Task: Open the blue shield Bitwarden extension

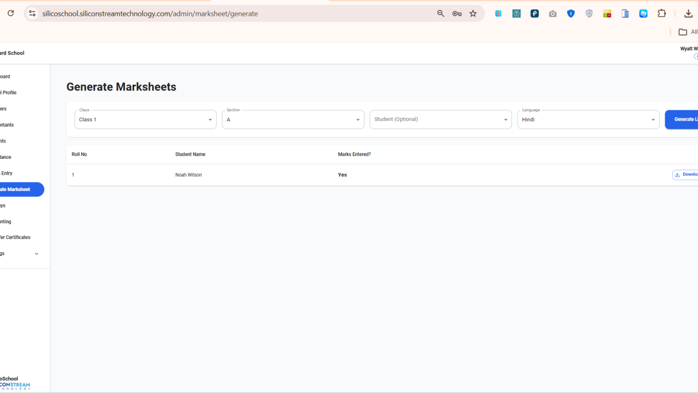Action: (571, 14)
